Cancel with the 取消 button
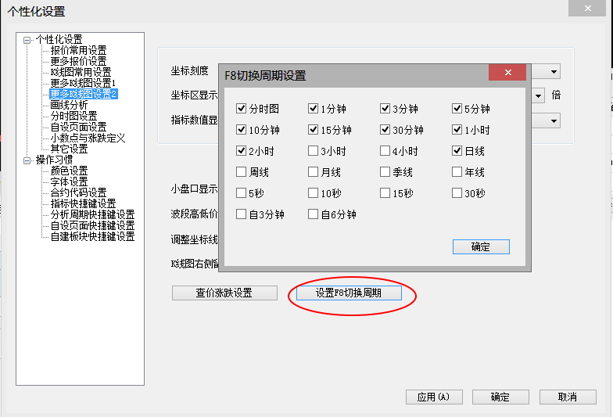 click(x=568, y=397)
